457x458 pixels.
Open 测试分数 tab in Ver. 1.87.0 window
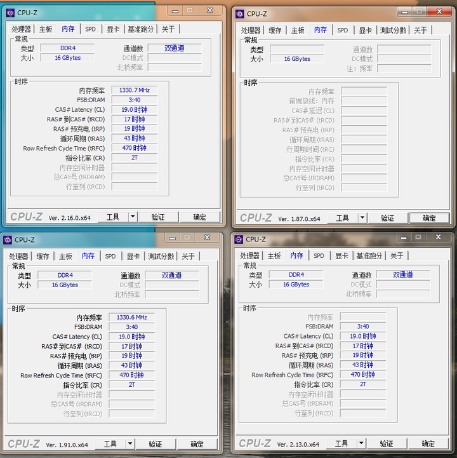click(x=393, y=30)
